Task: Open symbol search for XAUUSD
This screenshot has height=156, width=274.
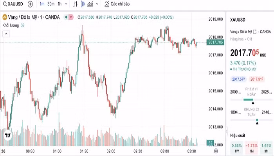Action: click(13, 4)
